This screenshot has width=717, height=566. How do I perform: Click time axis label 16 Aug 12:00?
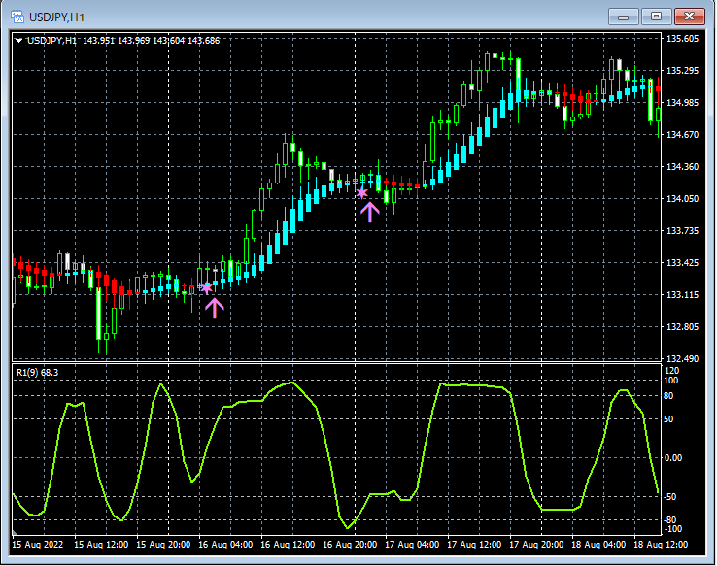click(288, 545)
